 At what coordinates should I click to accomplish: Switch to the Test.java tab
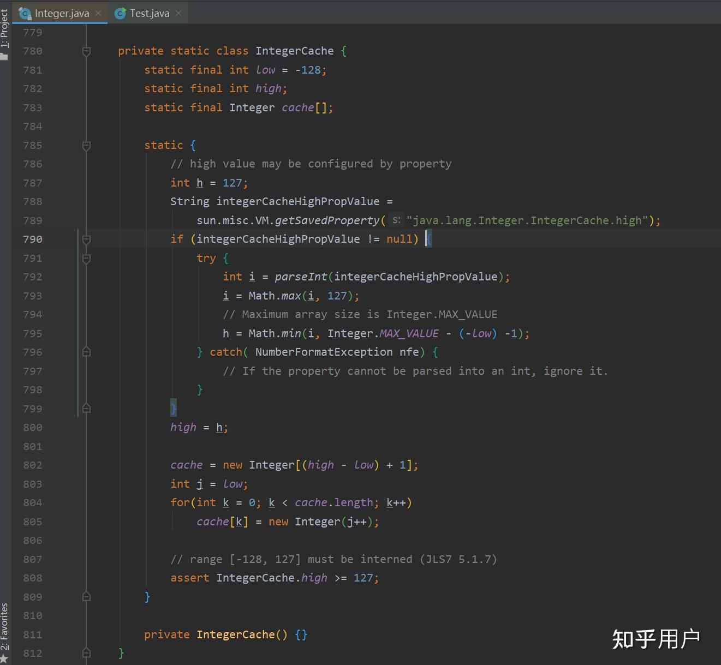tap(149, 13)
